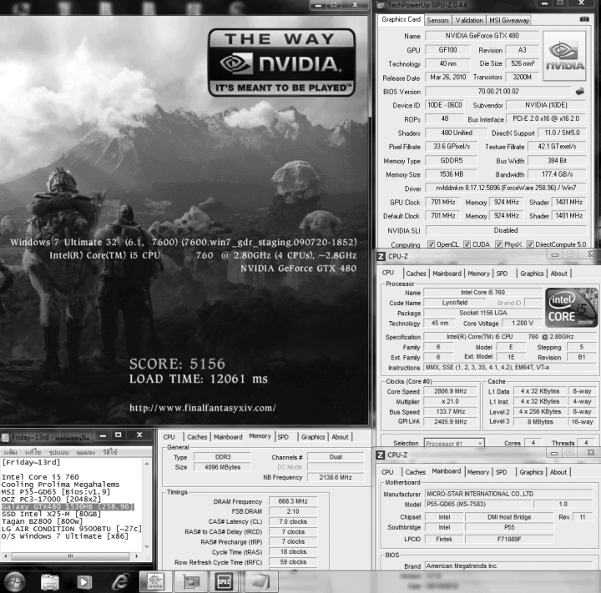
Task: Toggle the OpenCL checkbox
Action: pyautogui.click(x=432, y=244)
